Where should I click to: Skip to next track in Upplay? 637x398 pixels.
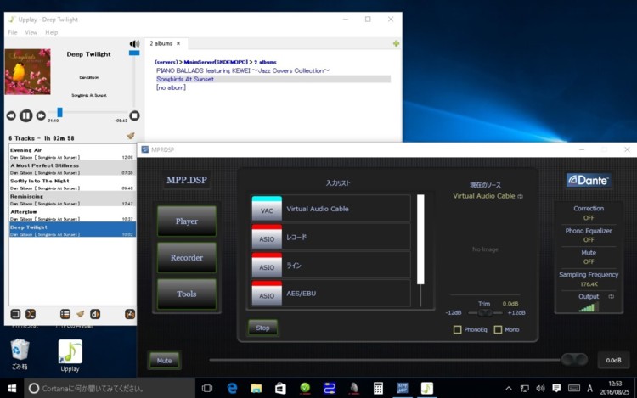[41, 115]
